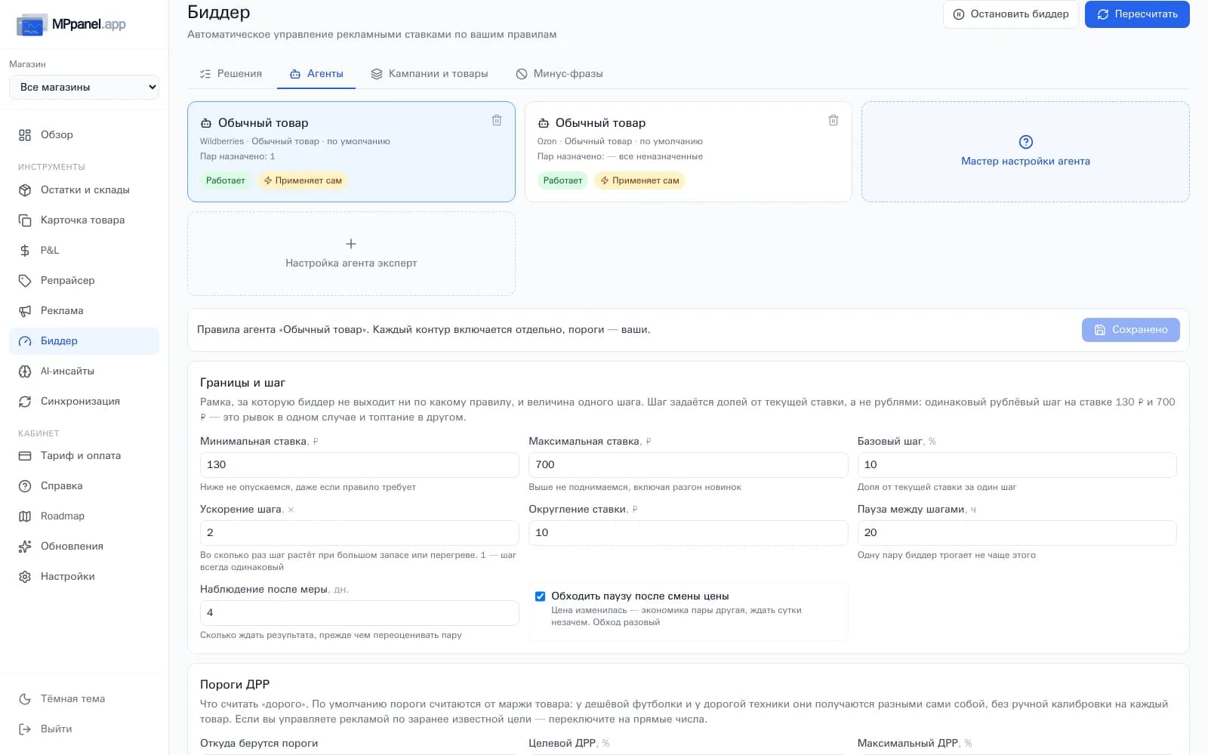Click plus icon for Настройка агента эксперт
Screen dimensions: 1208x755
click(351, 244)
